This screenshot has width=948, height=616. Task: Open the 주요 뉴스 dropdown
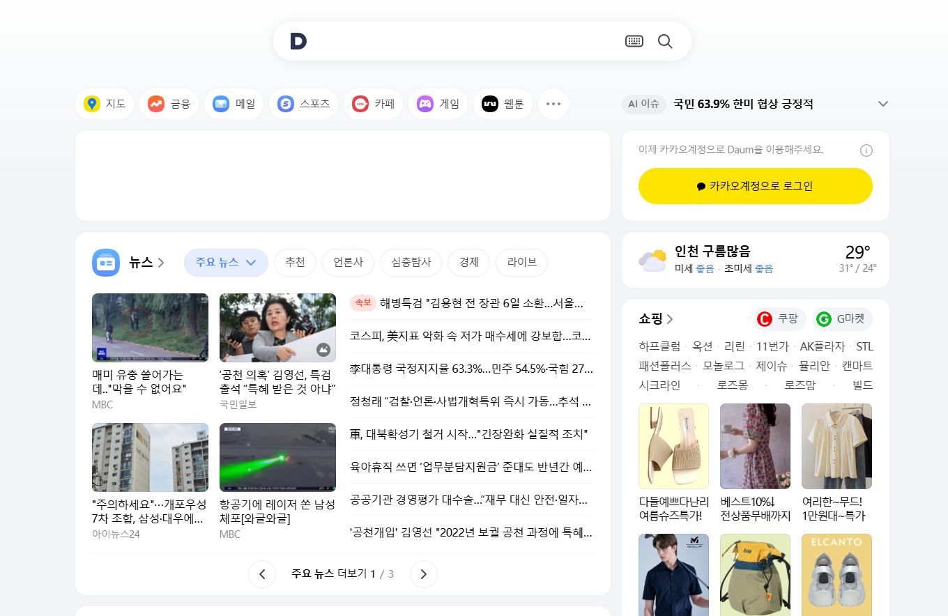[x=226, y=263]
